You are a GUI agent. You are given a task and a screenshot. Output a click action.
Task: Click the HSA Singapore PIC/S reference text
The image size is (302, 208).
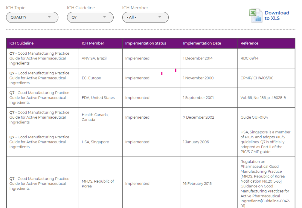(x=266, y=142)
